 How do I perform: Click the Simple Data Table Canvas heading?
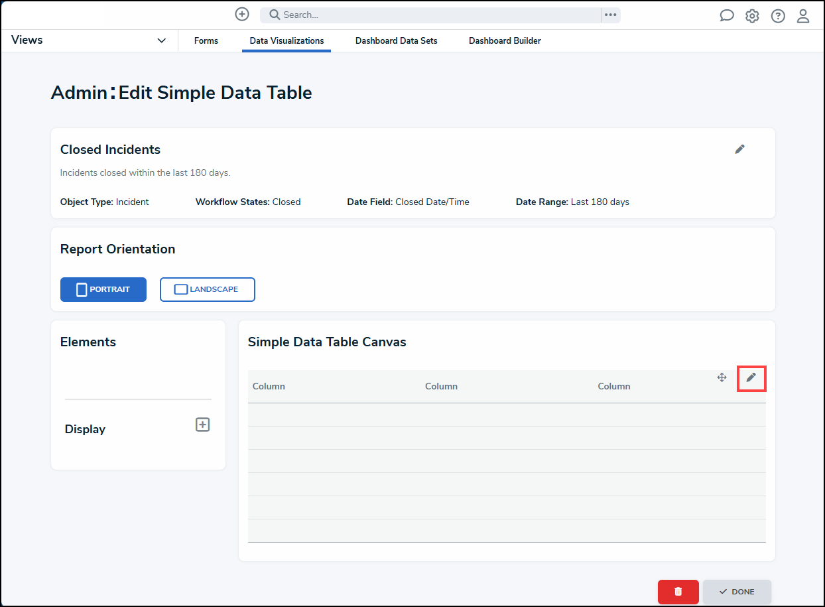(327, 342)
